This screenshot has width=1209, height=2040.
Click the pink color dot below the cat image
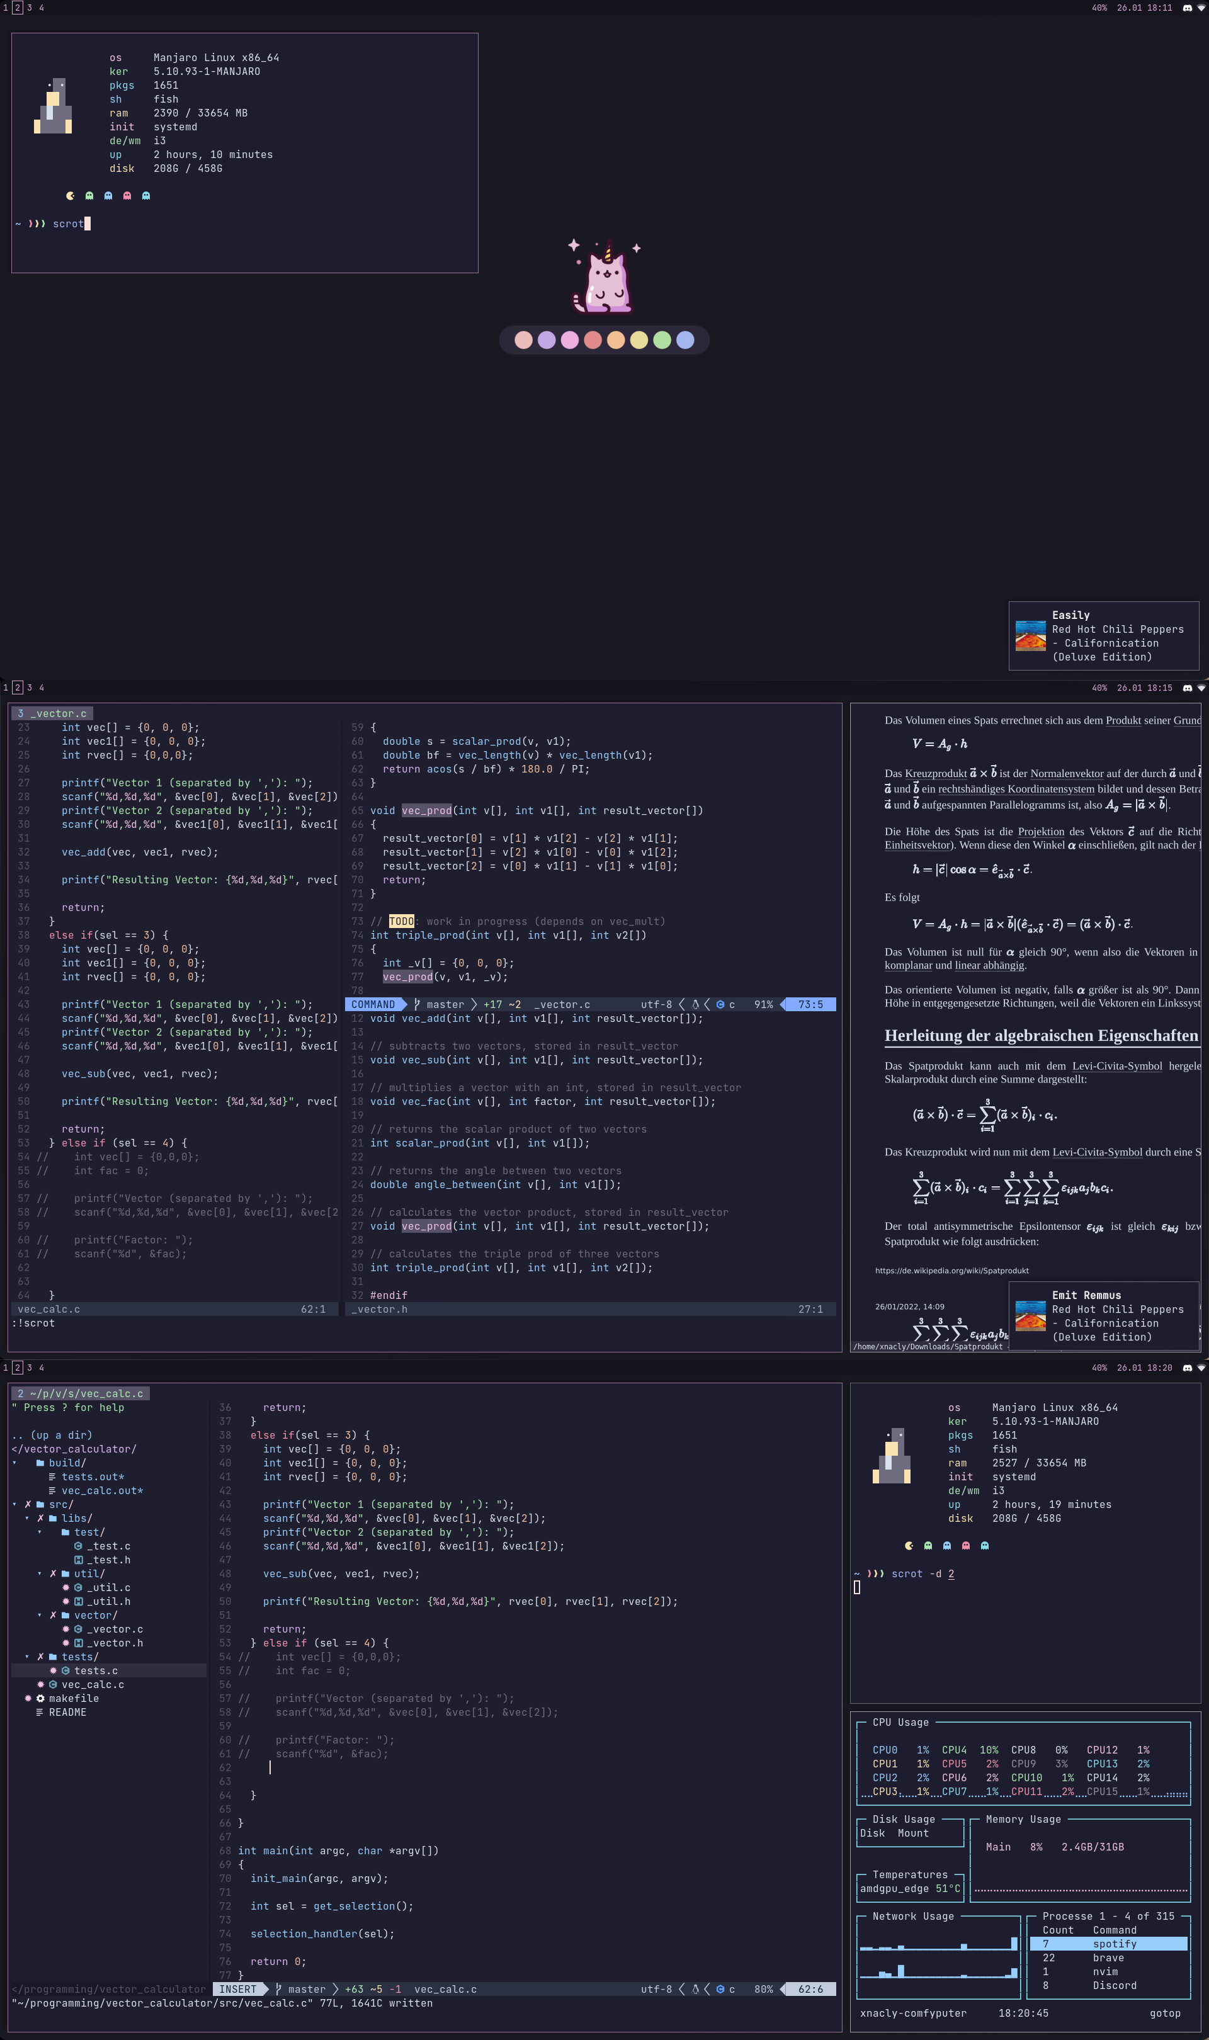[x=569, y=339]
